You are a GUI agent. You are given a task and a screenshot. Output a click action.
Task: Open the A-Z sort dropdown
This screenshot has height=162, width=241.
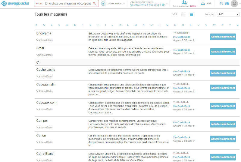coord(228,14)
